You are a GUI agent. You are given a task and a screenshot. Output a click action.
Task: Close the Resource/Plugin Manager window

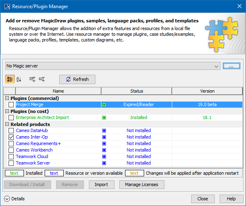[x=240, y=6]
